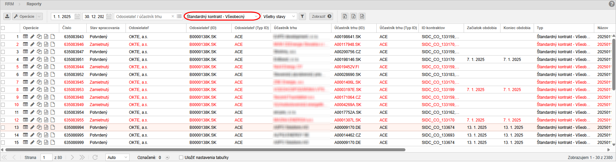Viewport: 616px width, 164px height.
Task: Sort by the Stav spracovania column header
Action: point(104,28)
